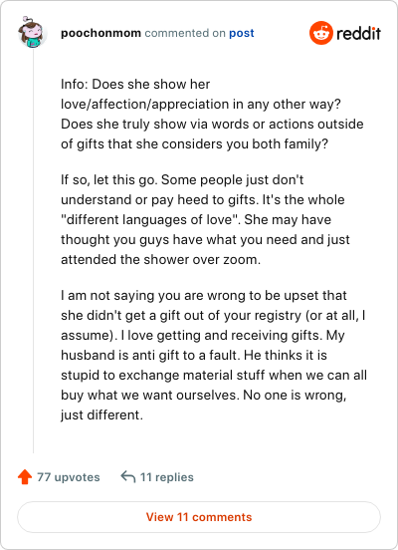Viewport: 398px width, 550px height.
Task: Open the blue 'post' link
Action: [x=242, y=33]
